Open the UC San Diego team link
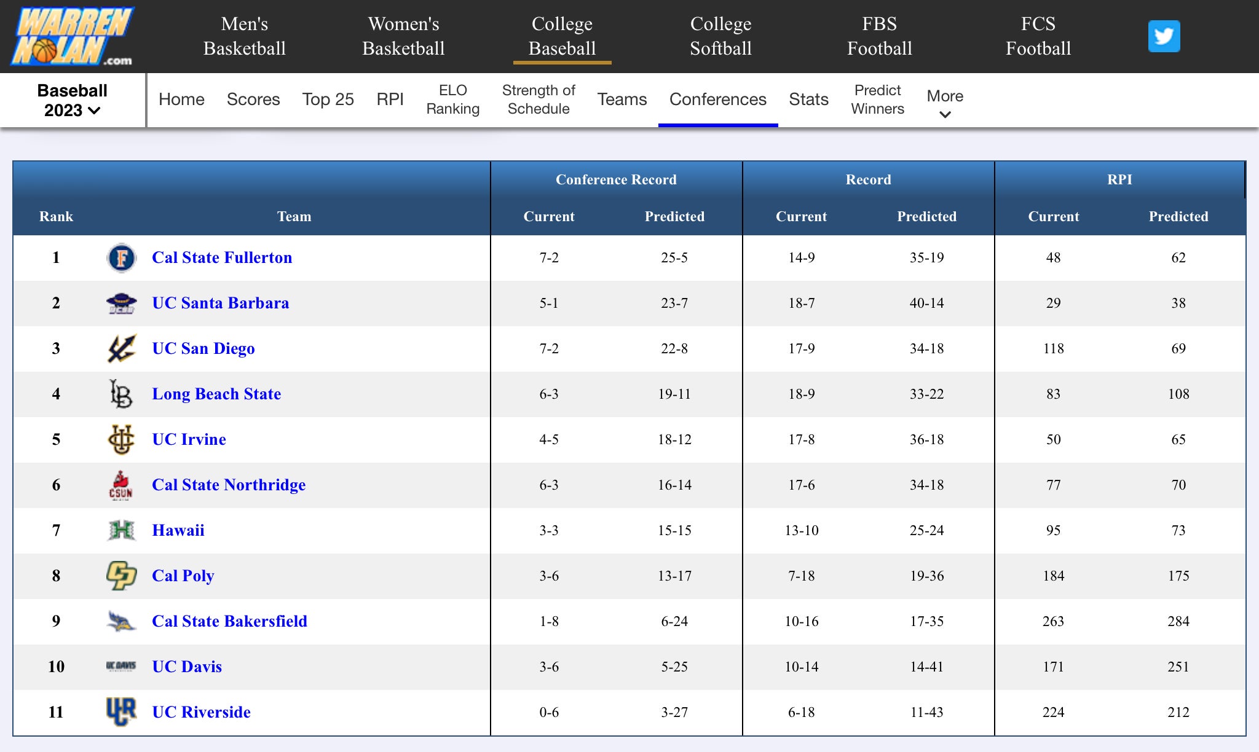 (203, 349)
